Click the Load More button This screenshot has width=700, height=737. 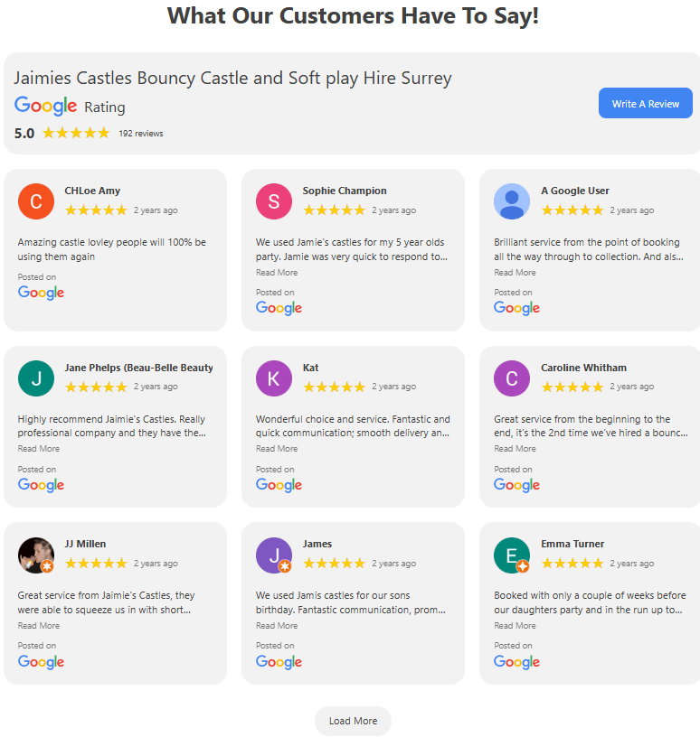tap(353, 721)
